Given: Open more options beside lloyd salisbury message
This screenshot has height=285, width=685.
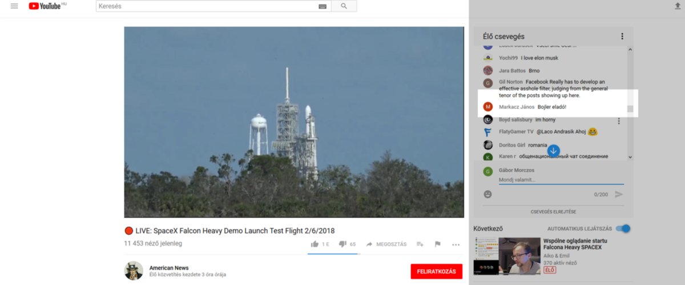Looking at the screenshot, I should click(x=619, y=121).
